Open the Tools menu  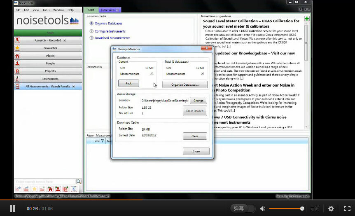pos(46,10)
